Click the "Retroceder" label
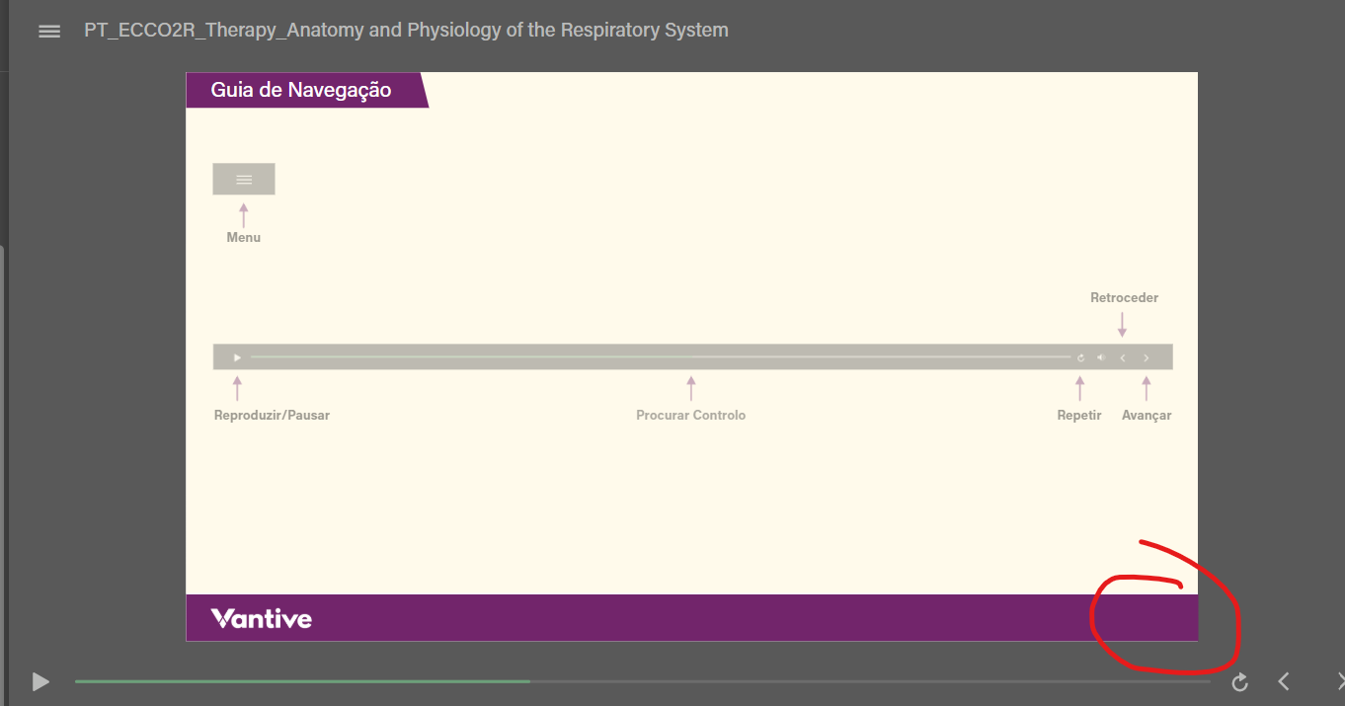 pyautogui.click(x=1125, y=297)
